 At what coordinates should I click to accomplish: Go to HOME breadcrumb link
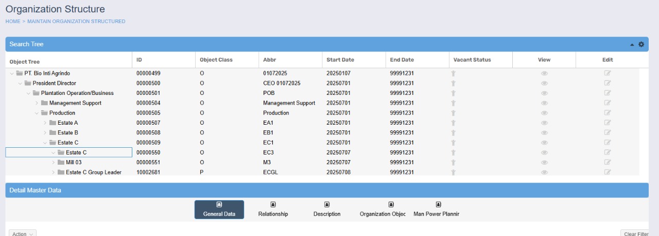tap(13, 22)
